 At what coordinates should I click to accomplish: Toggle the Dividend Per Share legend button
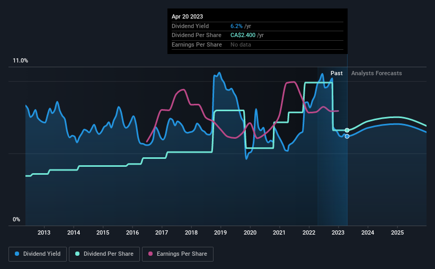point(104,254)
